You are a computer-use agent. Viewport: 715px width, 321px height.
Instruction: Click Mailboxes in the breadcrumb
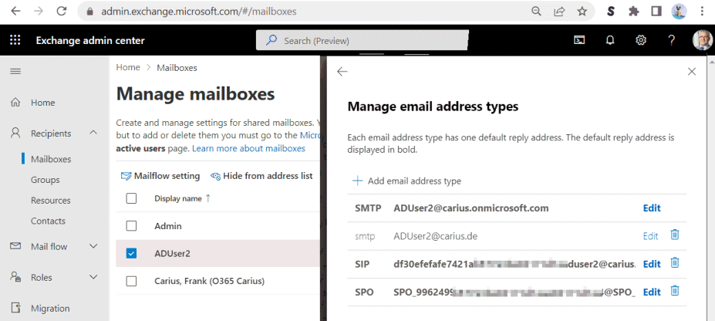177,68
